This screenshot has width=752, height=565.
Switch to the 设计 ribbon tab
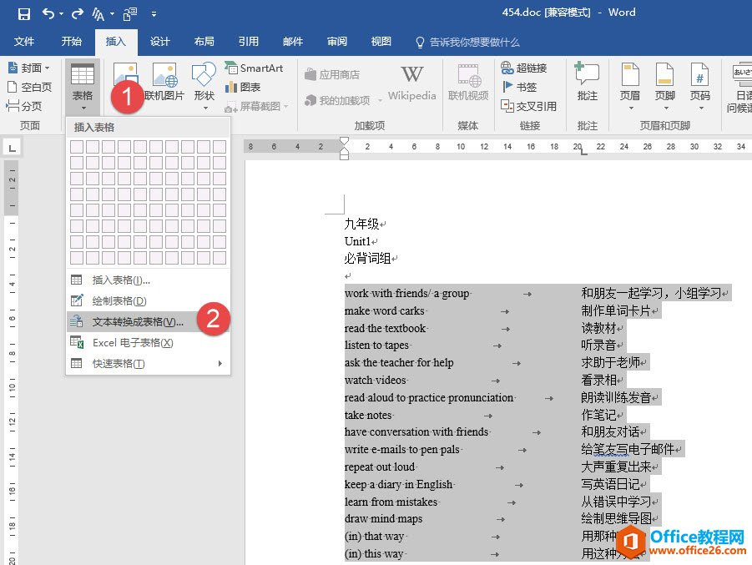(159, 42)
